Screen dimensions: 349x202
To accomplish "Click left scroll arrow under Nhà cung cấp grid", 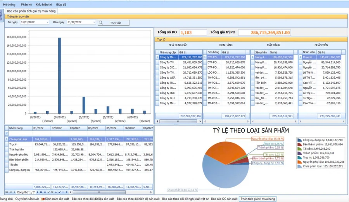I will click(x=157, y=121).
